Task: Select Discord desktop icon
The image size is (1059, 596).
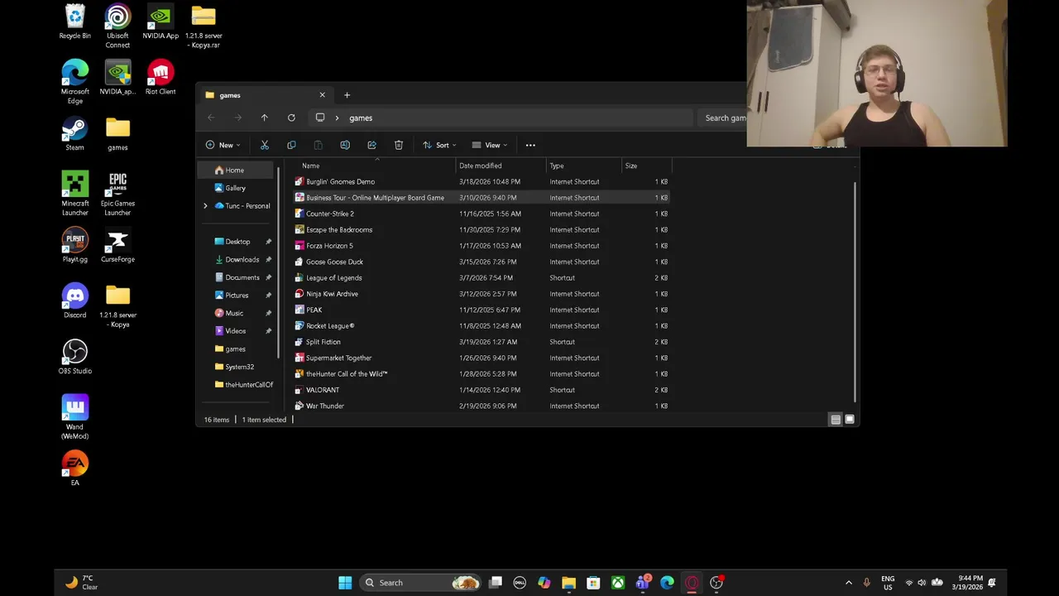Action: (x=74, y=301)
